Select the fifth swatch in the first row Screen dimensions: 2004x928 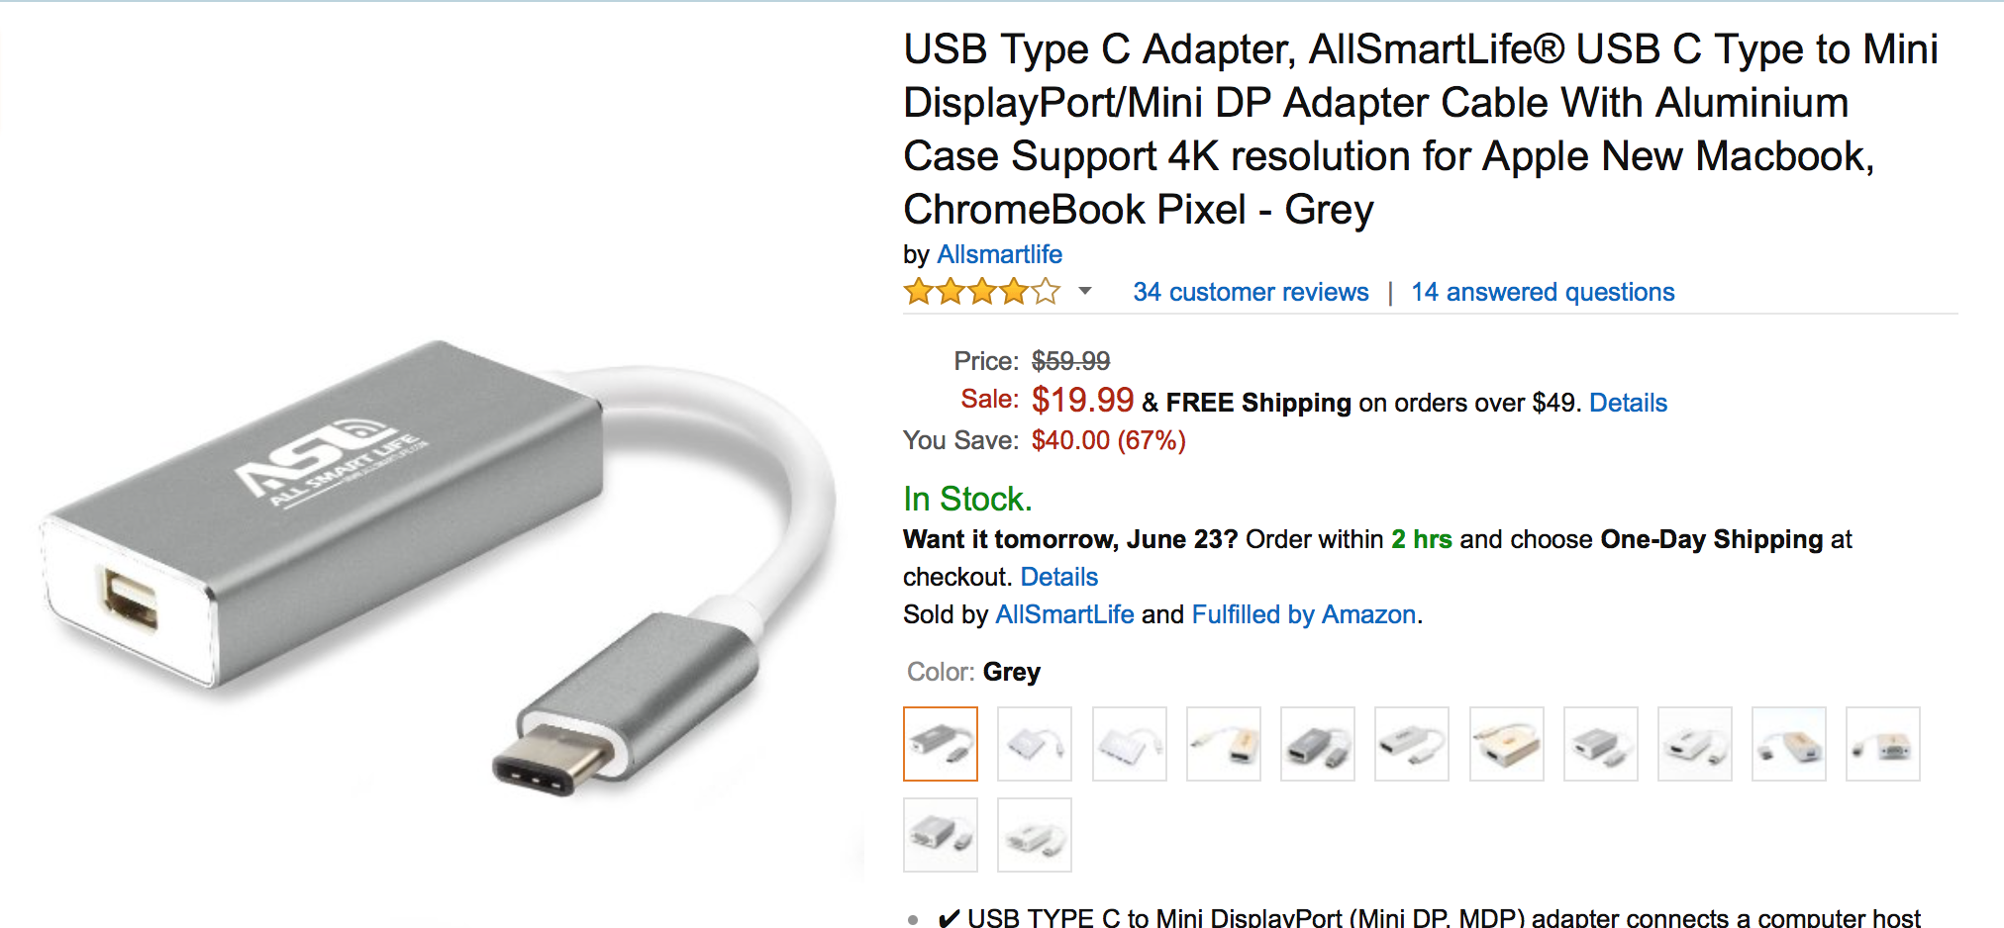click(x=1317, y=744)
